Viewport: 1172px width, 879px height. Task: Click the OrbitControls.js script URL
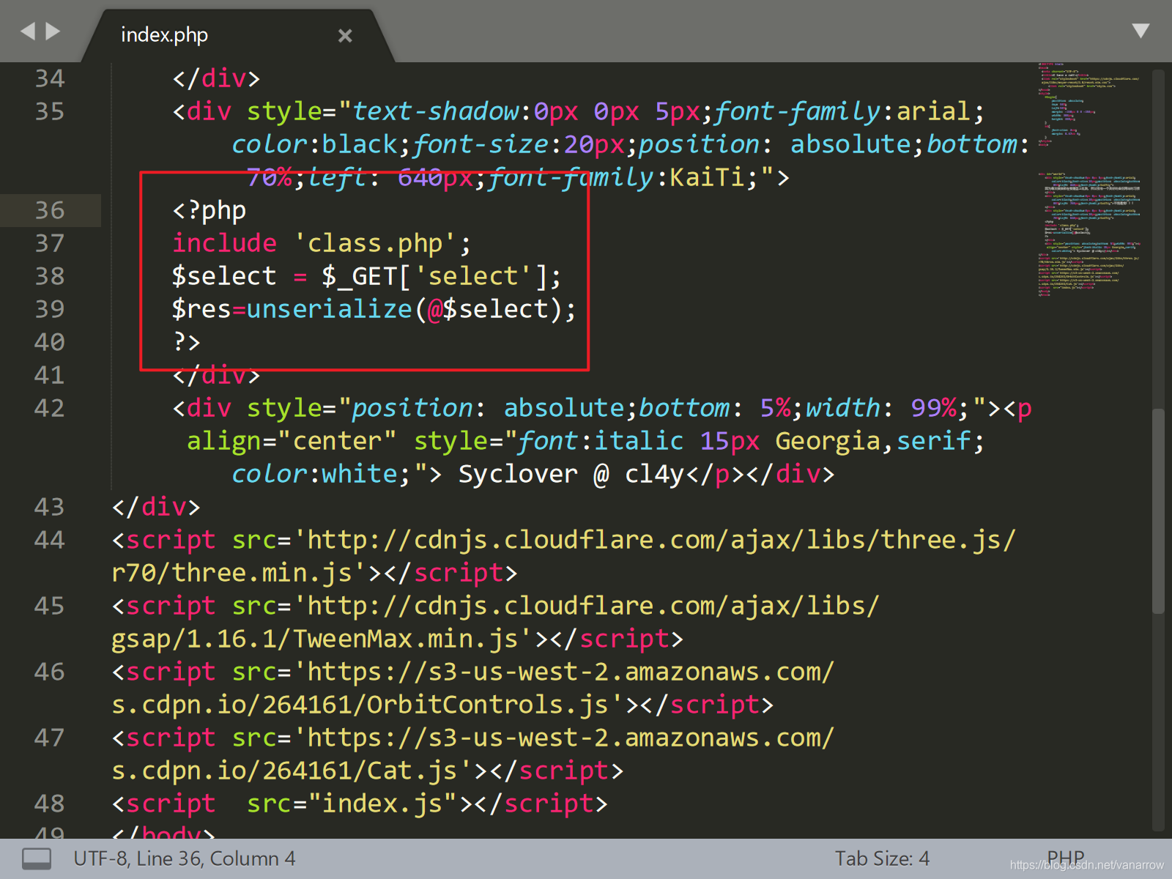[472, 689]
